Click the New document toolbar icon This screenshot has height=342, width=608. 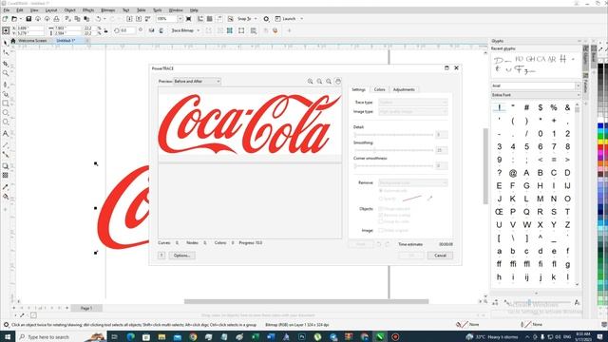coord(5,19)
